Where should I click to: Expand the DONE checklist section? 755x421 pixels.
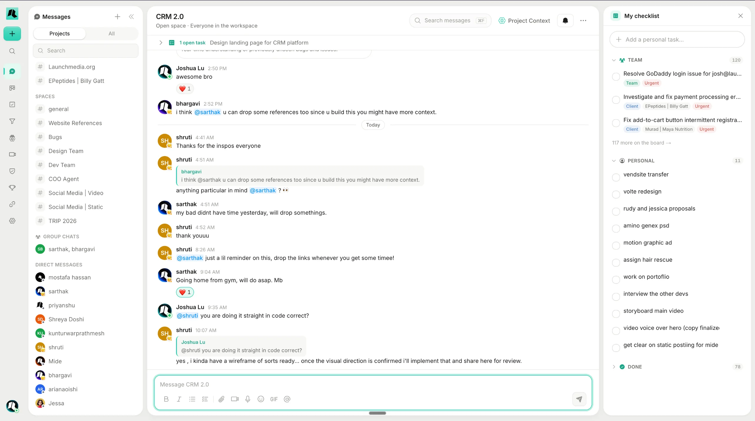click(x=614, y=367)
